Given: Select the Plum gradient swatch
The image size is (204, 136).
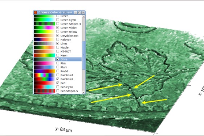Looking at the screenshot, I should tap(44, 67).
